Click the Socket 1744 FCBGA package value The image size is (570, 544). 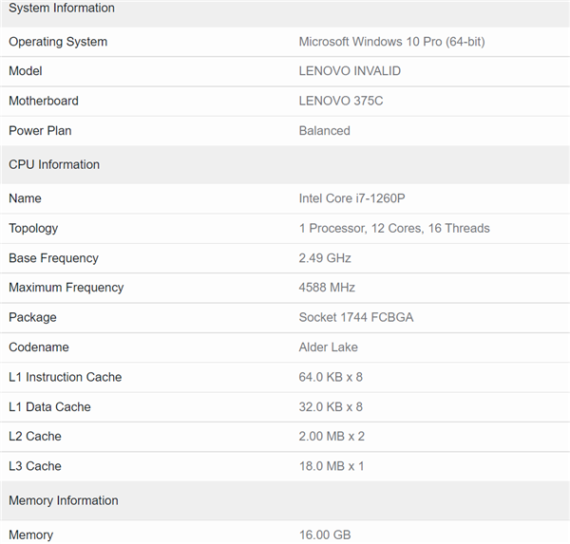(356, 317)
